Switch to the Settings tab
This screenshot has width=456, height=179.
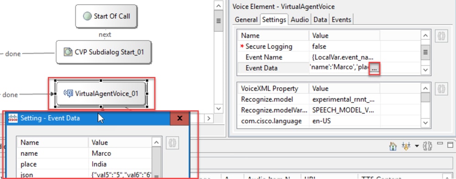coord(274,20)
